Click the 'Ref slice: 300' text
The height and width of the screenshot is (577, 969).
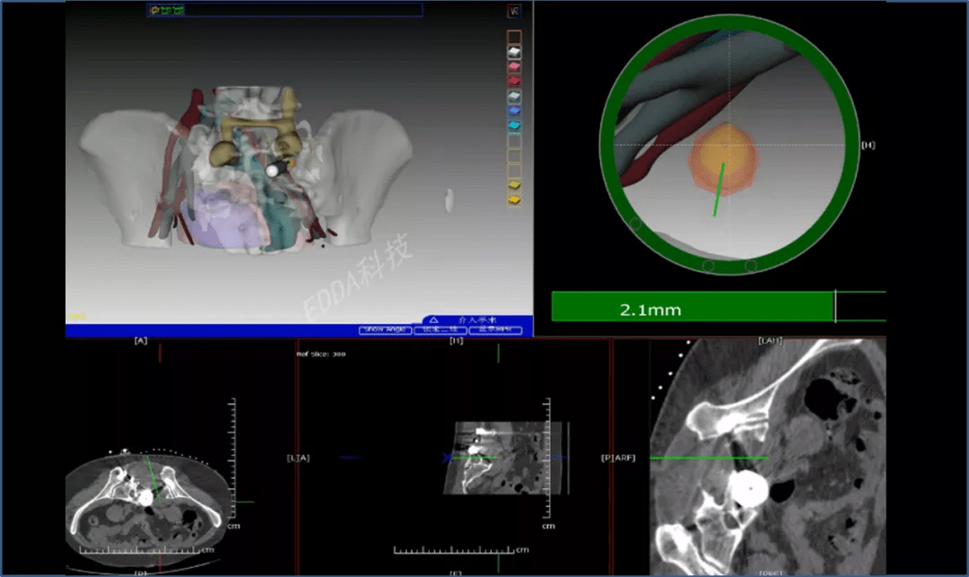(320, 354)
